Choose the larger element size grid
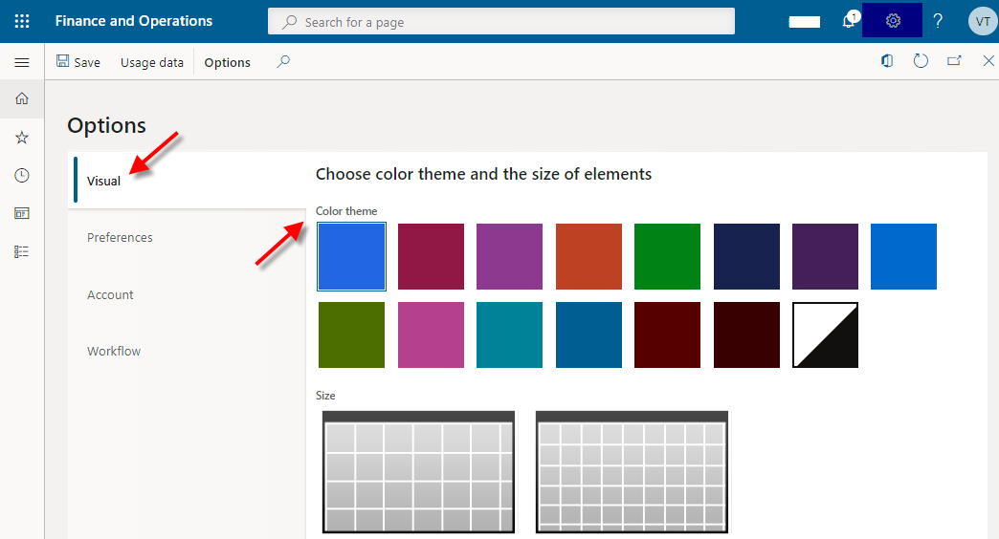 point(418,471)
